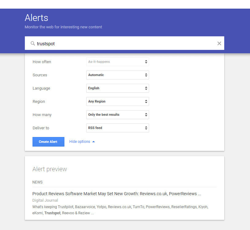This screenshot has width=250, height=230.
Task: Click the Region label
Action: pos(39,102)
